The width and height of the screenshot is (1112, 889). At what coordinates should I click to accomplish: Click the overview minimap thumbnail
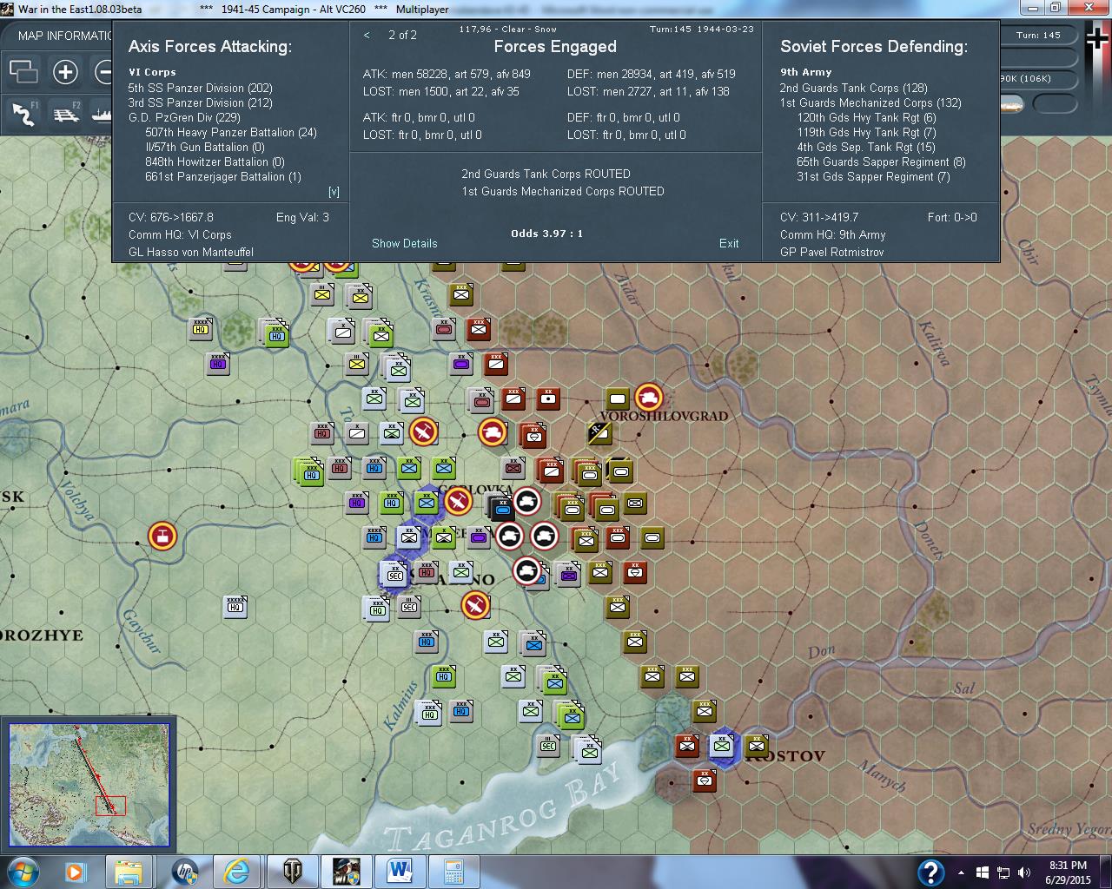click(89, 783)
